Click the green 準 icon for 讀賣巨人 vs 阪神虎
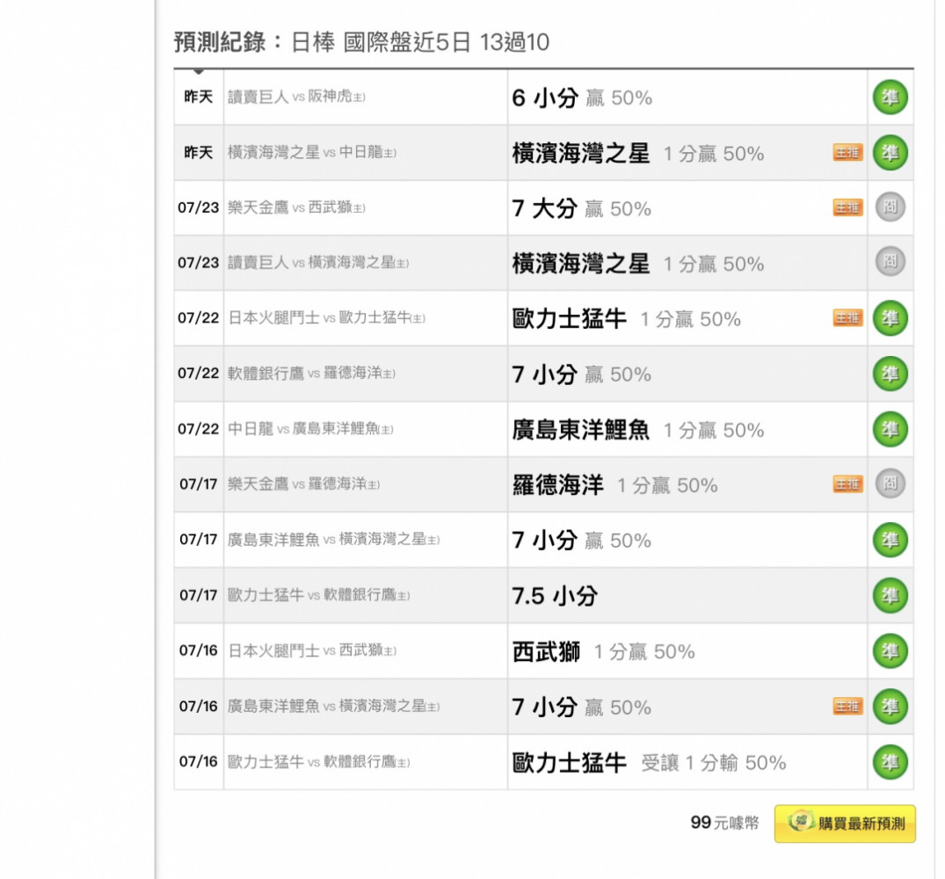This screenshot has height=879, width=945. click(890, 97)
